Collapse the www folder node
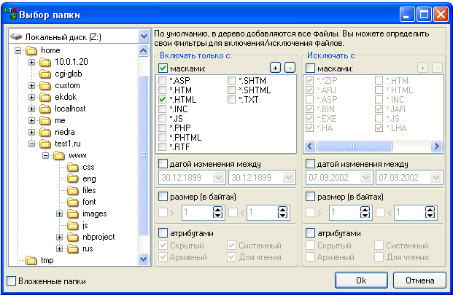This screenshot has height=298, width=453. 46,155
